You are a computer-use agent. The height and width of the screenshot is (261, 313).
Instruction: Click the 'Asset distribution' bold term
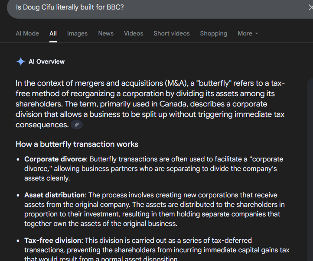pyautogui.click(x=55, y=195)
